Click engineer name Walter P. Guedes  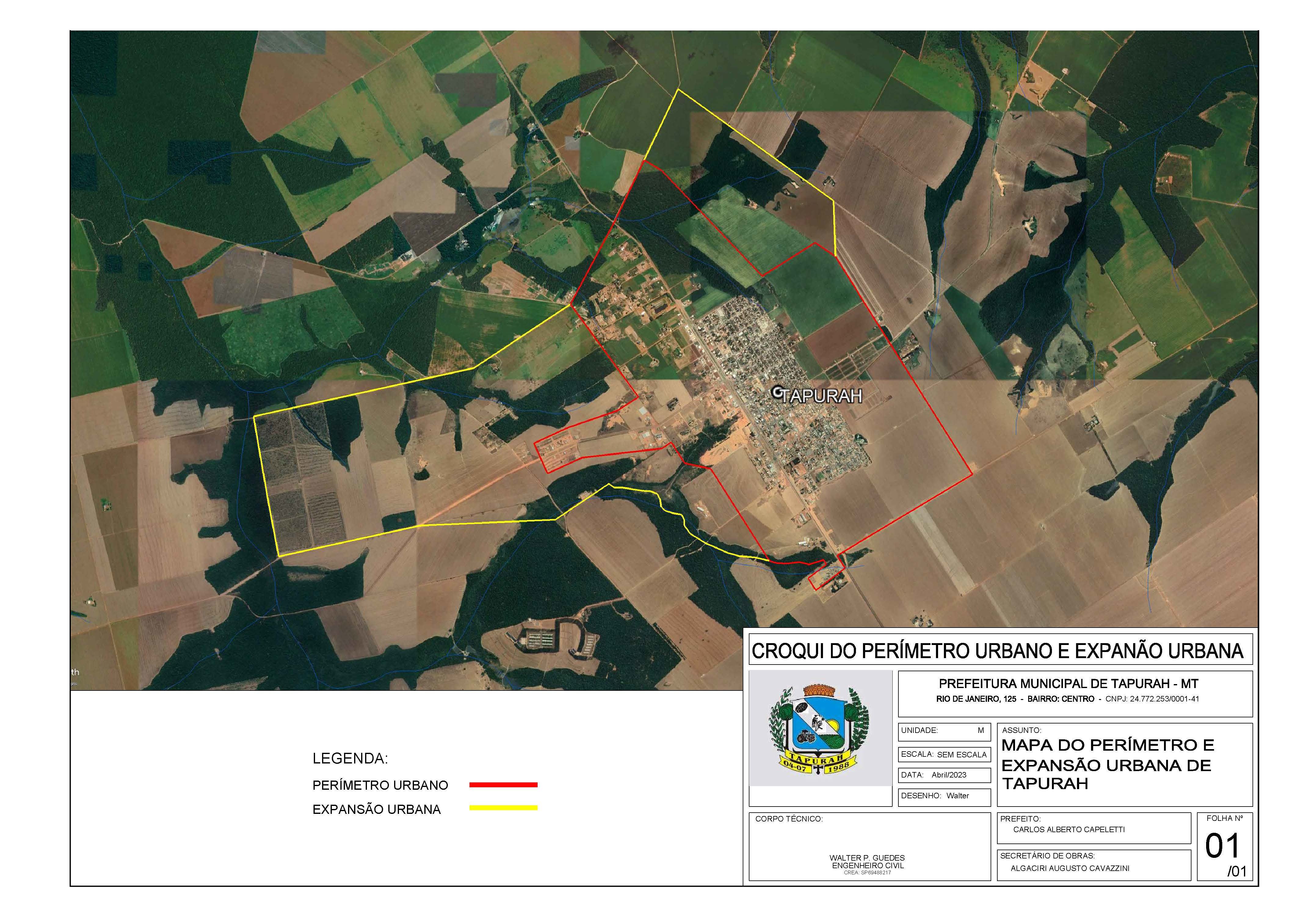pyautogui.click(x=867, y=858)
